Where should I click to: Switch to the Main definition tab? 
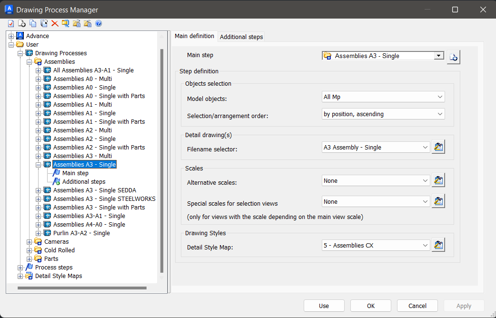[x=194, y=36]
